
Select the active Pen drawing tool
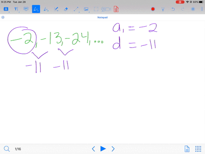pos(36,9)
